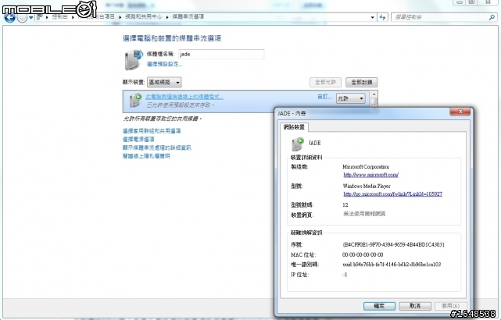The width and height of the screenshot is (501, 320).
Task: Close the JADE properties dialog
Action: (460, 112)
